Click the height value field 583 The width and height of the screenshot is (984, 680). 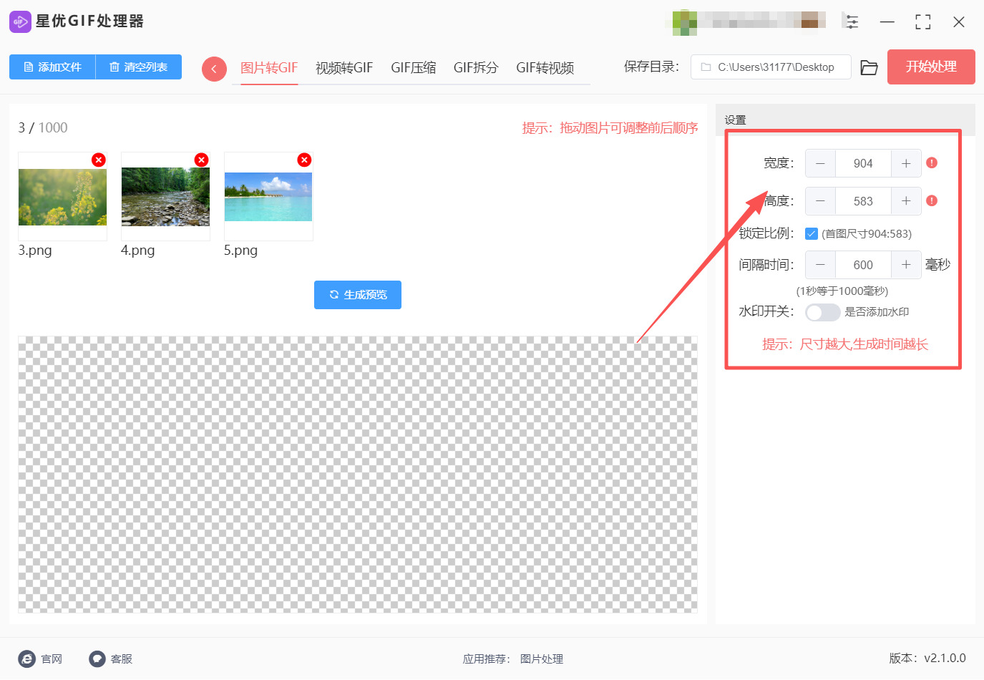(x=863, y=201)
